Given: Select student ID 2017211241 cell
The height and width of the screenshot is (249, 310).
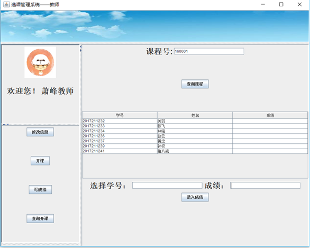Looking at the screenshot, I should click(x=120, y=151).
